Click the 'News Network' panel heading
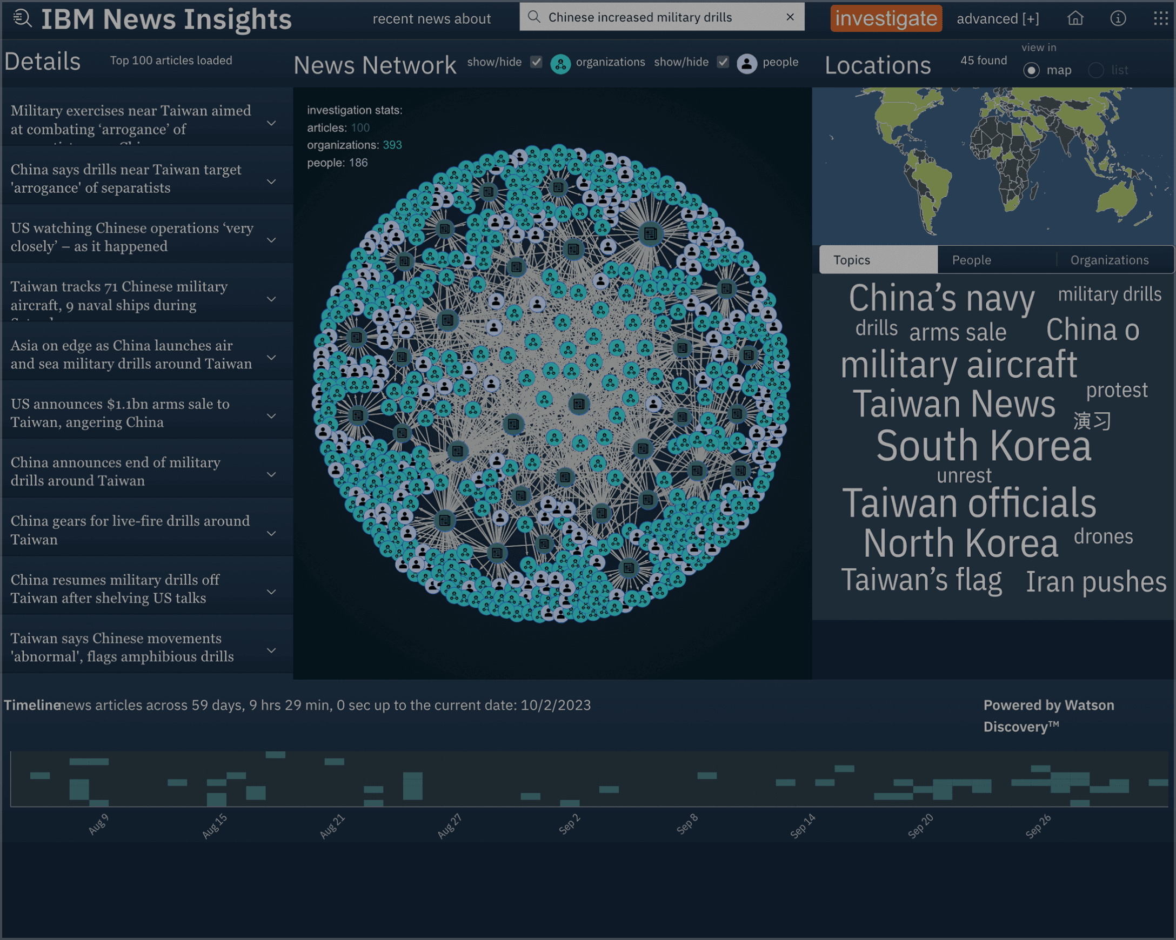The height and width of the screenshot is (940, 1176). tap(375, 65)
